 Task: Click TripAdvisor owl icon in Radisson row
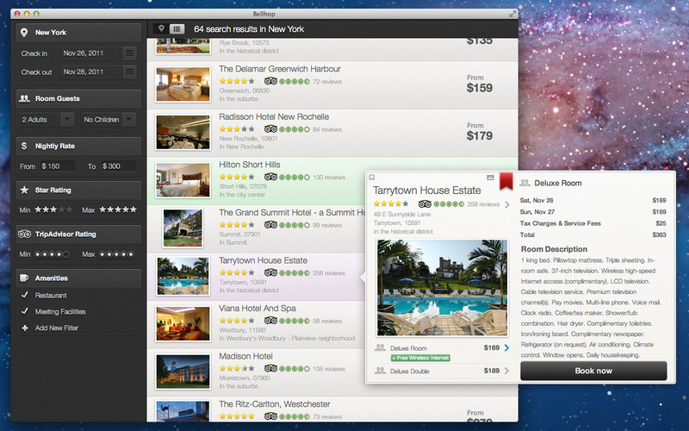coord(270,129)
